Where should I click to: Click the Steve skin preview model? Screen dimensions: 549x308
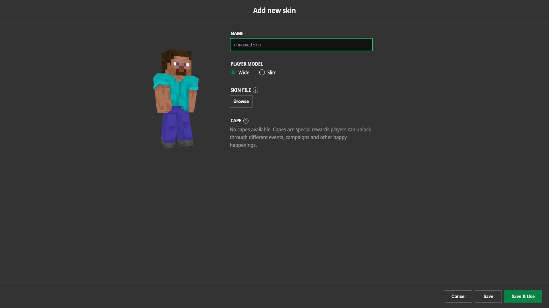click(x=176, y=99)
